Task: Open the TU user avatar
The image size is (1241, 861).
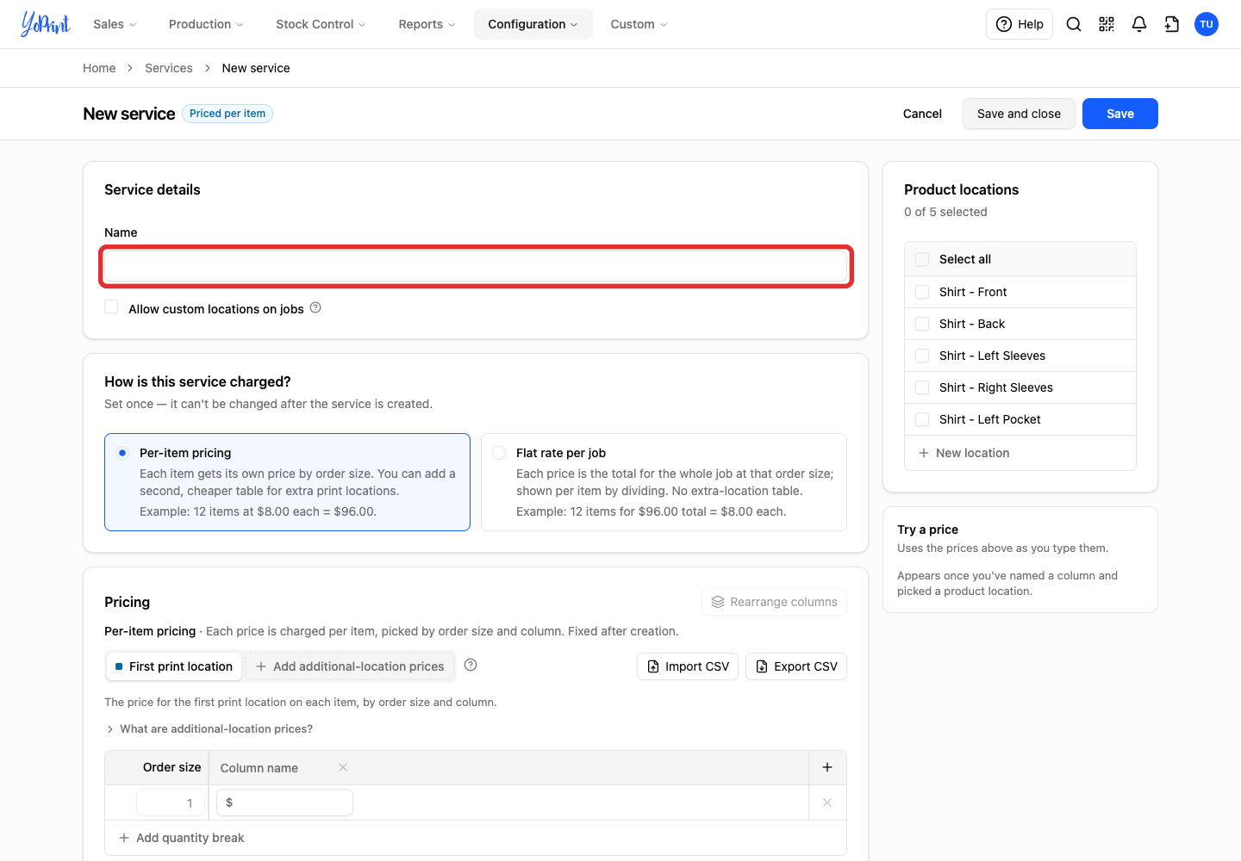Action: [x=1207, y=24]
